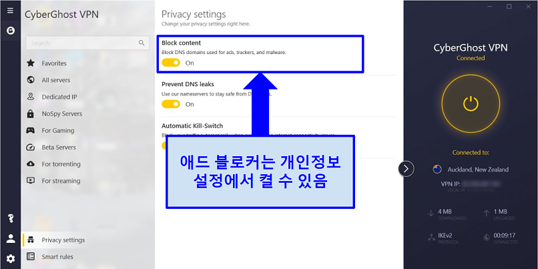
Task: Click the Auckland, New Zealand location
Action: pos(478,170)
